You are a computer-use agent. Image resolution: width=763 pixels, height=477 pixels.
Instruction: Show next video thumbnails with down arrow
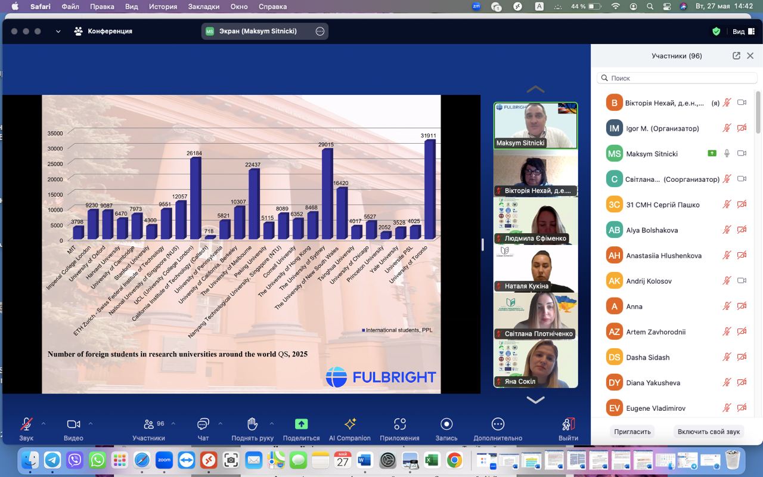click(x=535, y=400)
